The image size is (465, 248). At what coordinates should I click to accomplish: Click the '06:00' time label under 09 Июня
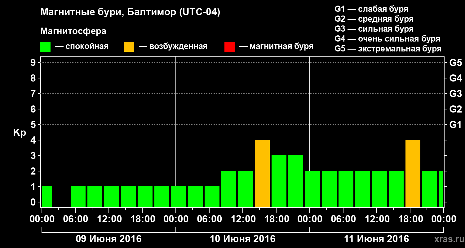(75, 219)
